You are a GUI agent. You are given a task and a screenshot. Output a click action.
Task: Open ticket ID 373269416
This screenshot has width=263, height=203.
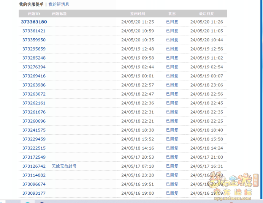34,76
